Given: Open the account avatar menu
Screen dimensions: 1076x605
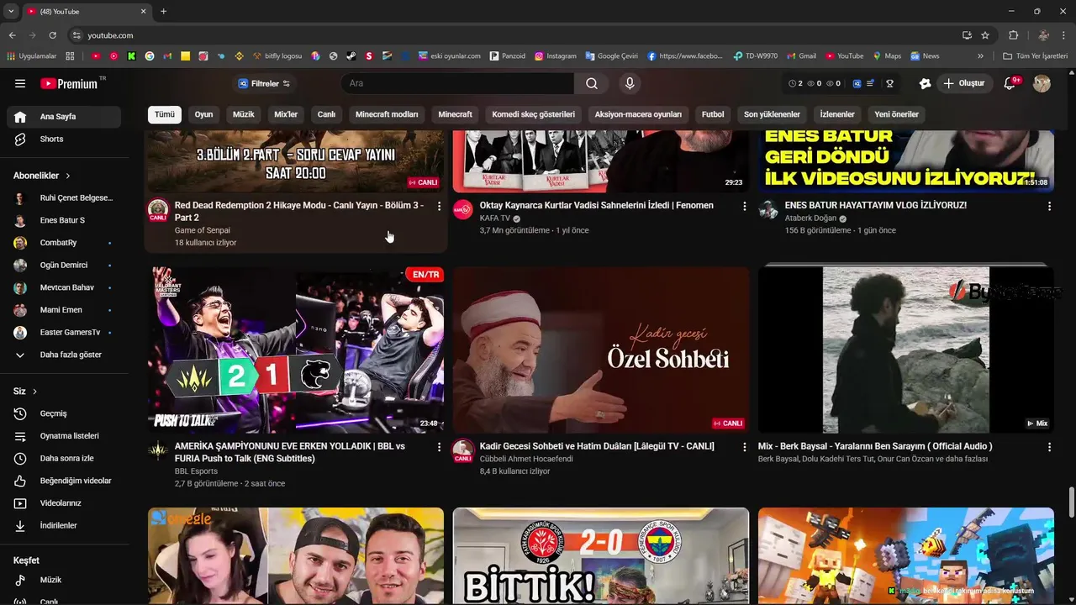Looking at the screenshot, I should tap(1042, 83).
